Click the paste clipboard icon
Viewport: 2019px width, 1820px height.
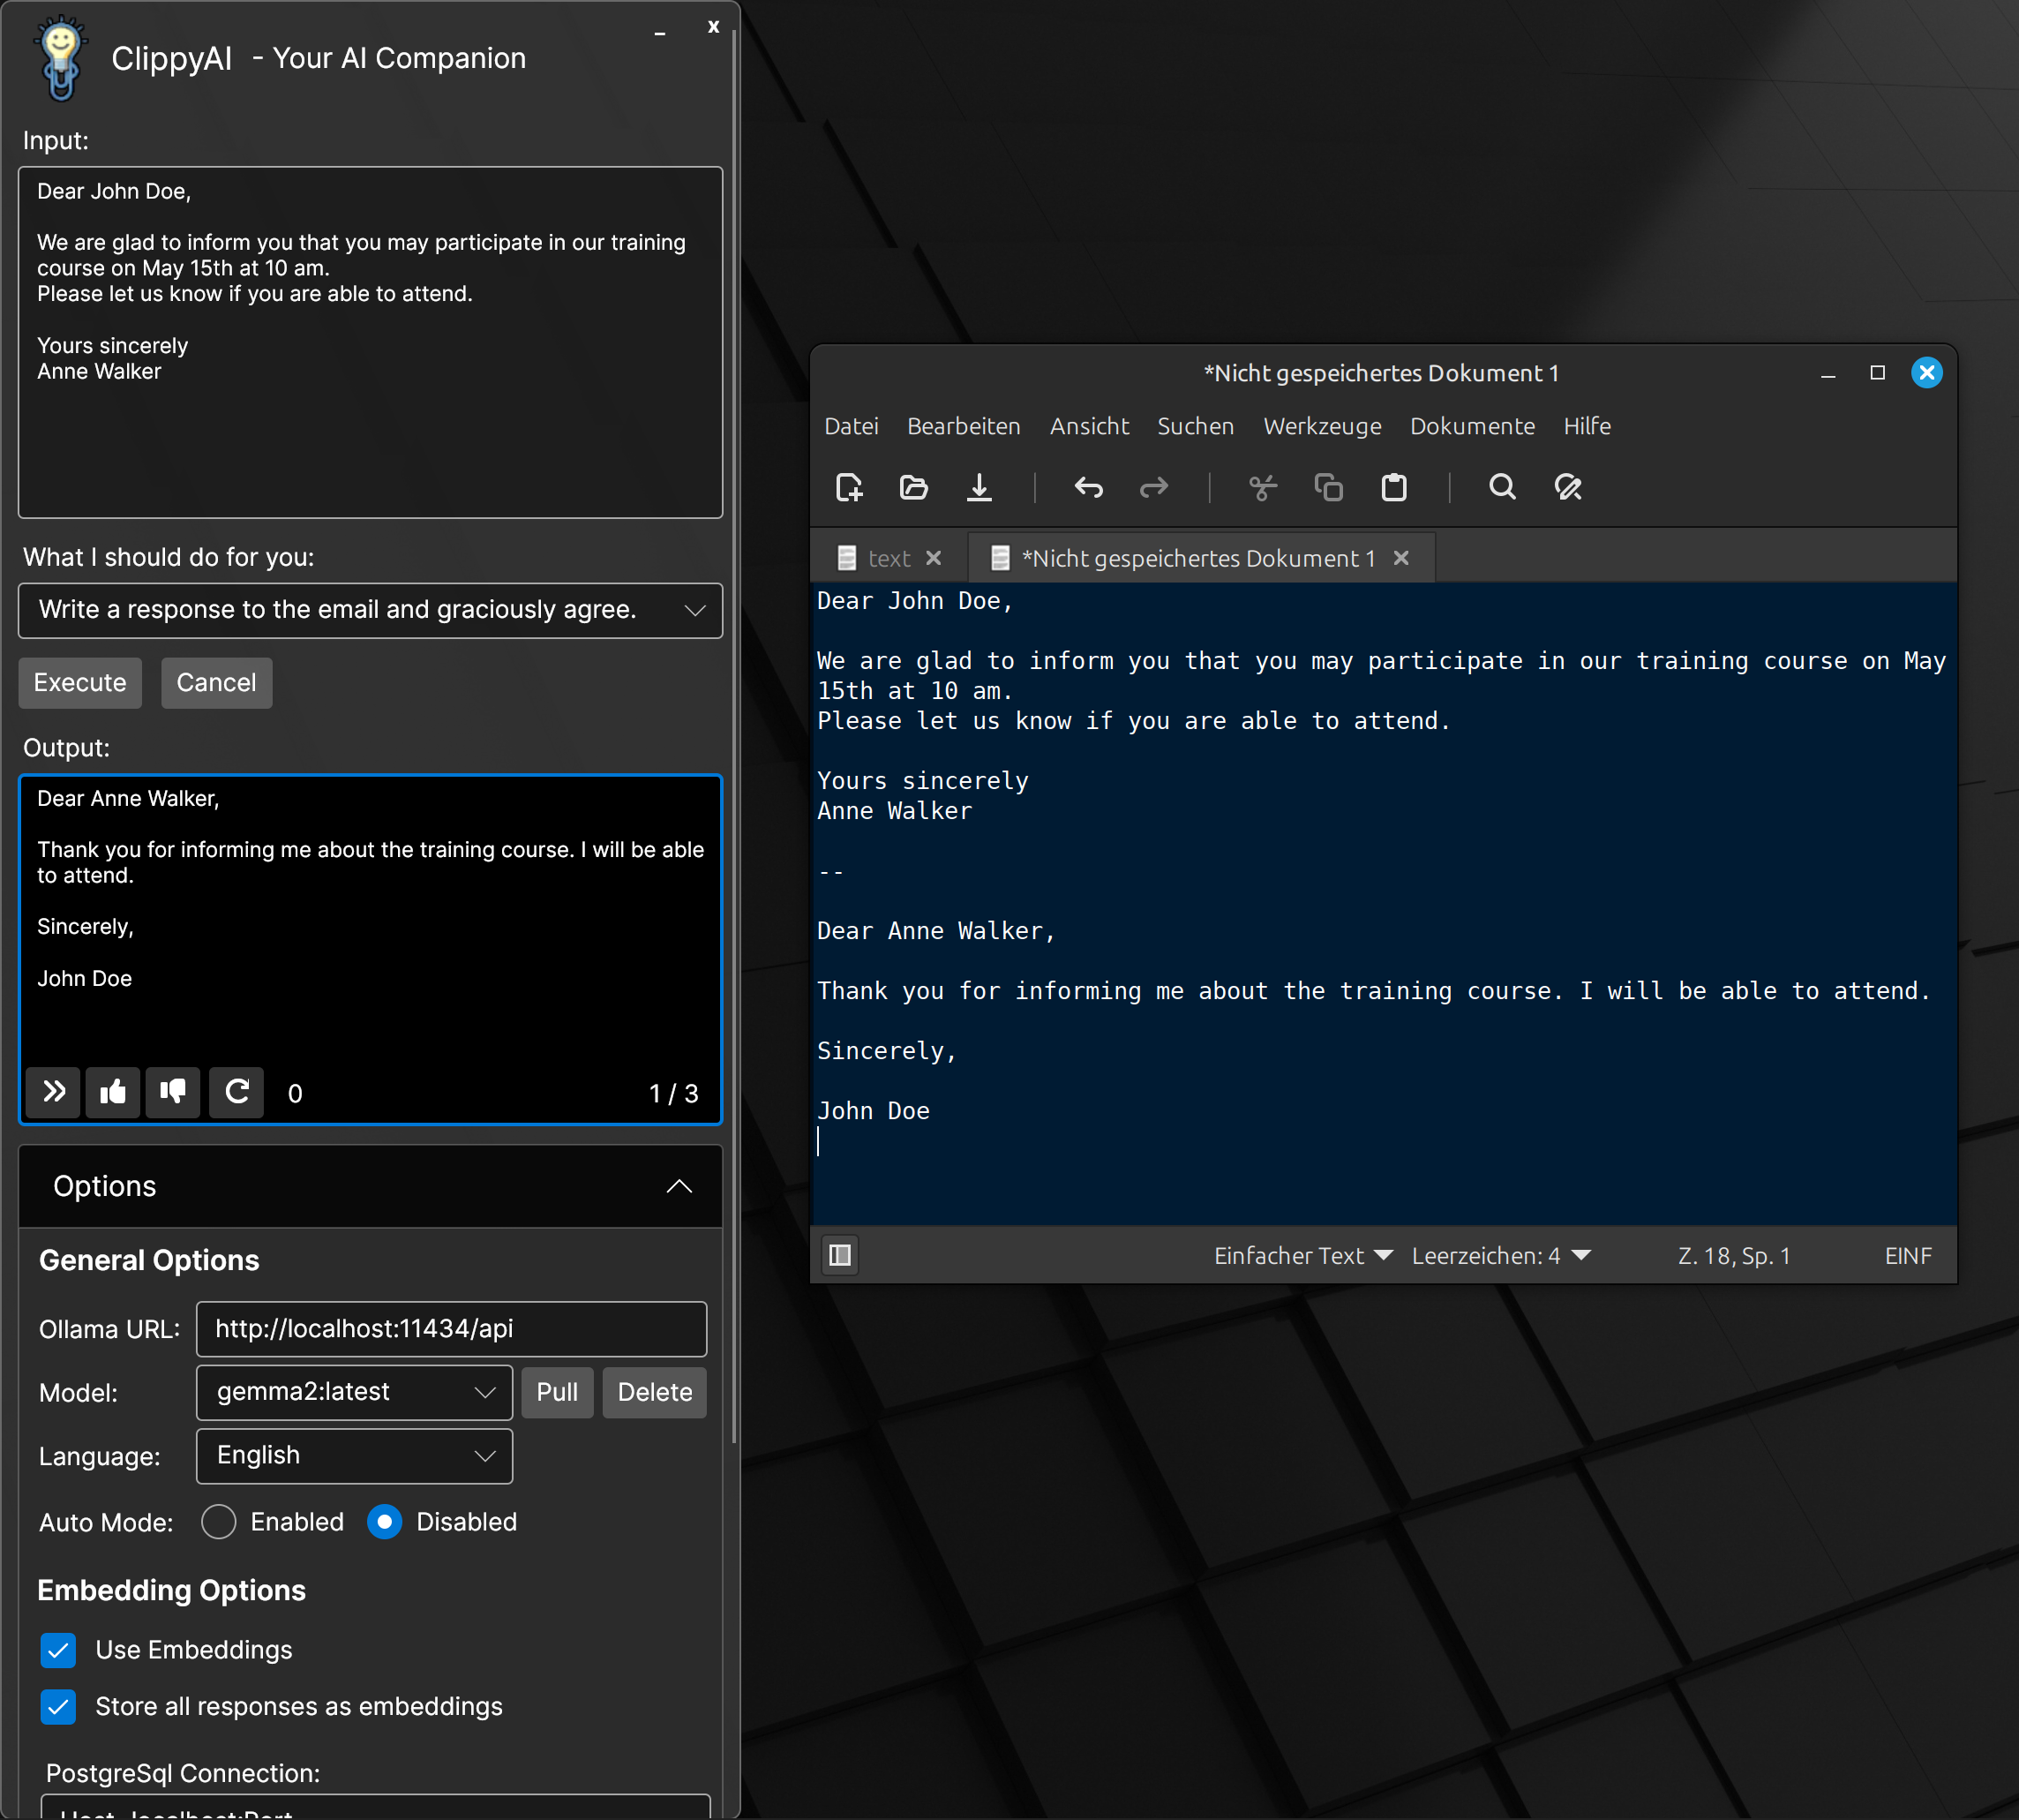pyautogui.click(x=1393, y=488)
